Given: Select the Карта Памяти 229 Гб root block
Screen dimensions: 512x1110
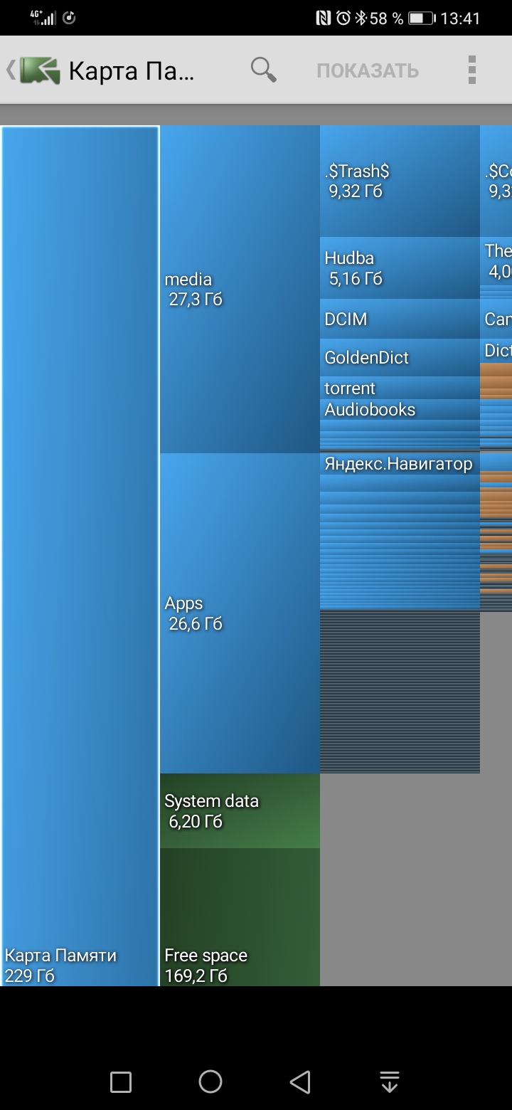Looking at the screenshot, I should (x=80, y=555).
